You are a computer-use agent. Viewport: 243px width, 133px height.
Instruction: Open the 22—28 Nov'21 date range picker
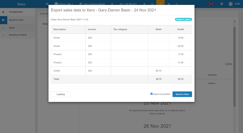point(128,4)
